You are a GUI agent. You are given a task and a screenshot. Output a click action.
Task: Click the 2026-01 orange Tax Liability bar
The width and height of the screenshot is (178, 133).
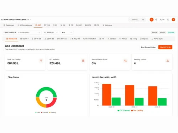153,96
